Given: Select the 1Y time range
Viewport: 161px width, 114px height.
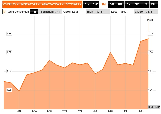Looking at the screenshot, I should click(x=129, y=4).
